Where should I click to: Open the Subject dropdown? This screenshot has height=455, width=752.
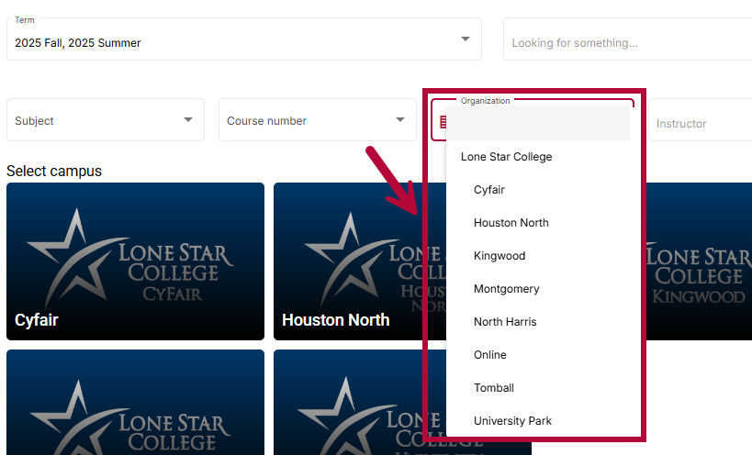click(x=106, y=120)
